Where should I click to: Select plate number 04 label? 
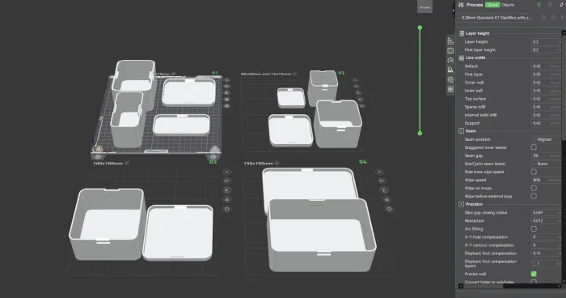point(363,162)
